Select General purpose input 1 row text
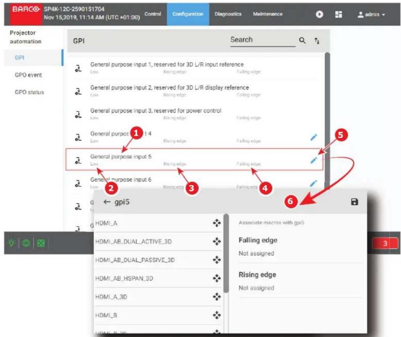Image resolution: width=401 pixels, height=337 pixels. coord(167,65)
